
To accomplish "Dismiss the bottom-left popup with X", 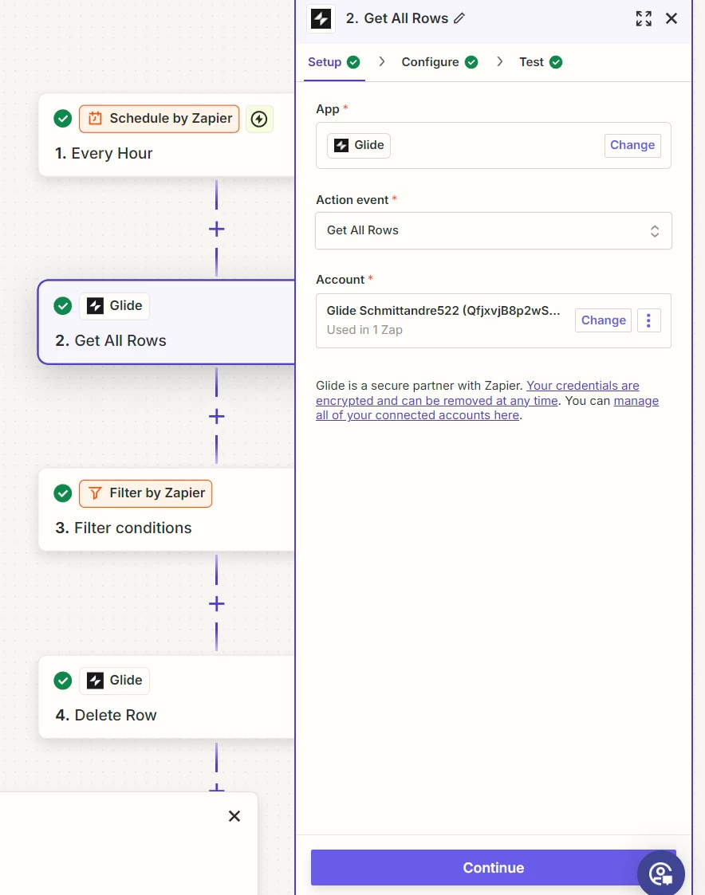I will (x=234, y=816).
